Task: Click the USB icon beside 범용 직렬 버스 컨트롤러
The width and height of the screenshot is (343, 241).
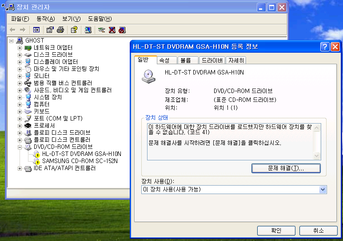Action: coord(28,83)
